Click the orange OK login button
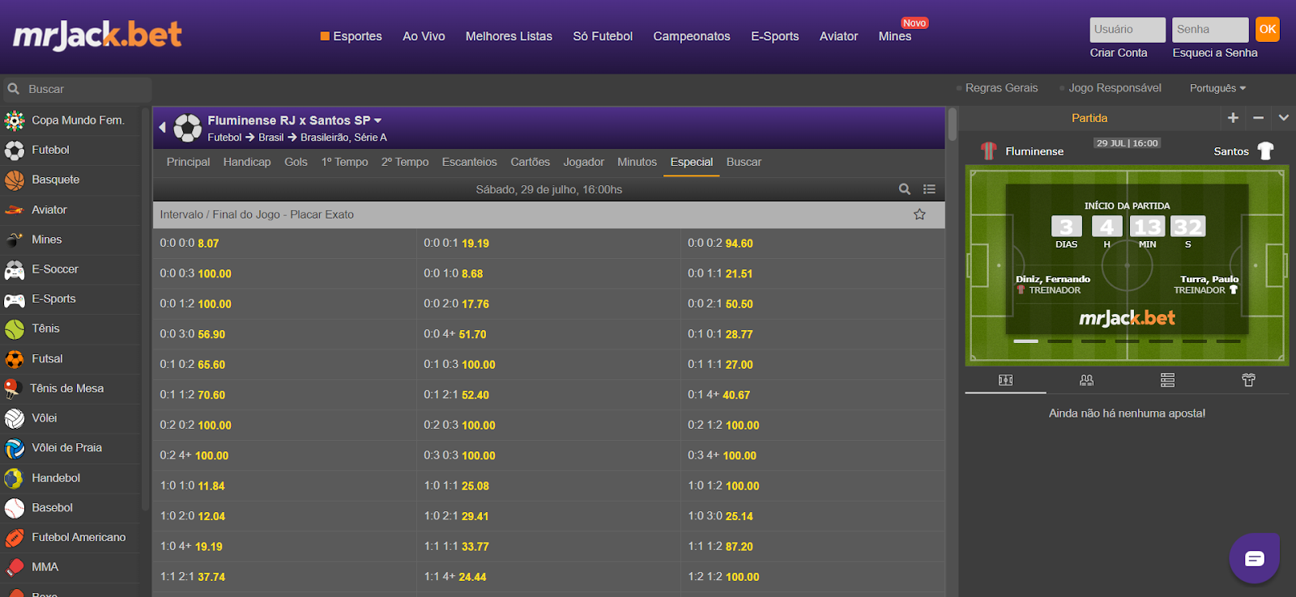This screenshot has width=1296, height=597. coord(1267,30)
